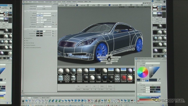Expand the Glow section
Screen dimensions: 188x106
point(25,41)
